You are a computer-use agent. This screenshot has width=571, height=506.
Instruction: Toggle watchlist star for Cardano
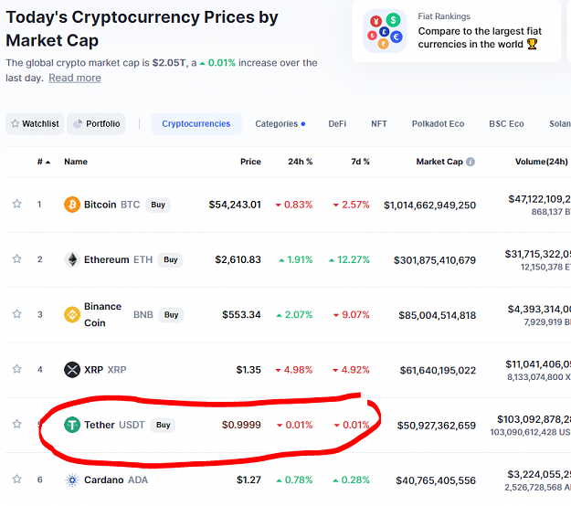(16, 480)
